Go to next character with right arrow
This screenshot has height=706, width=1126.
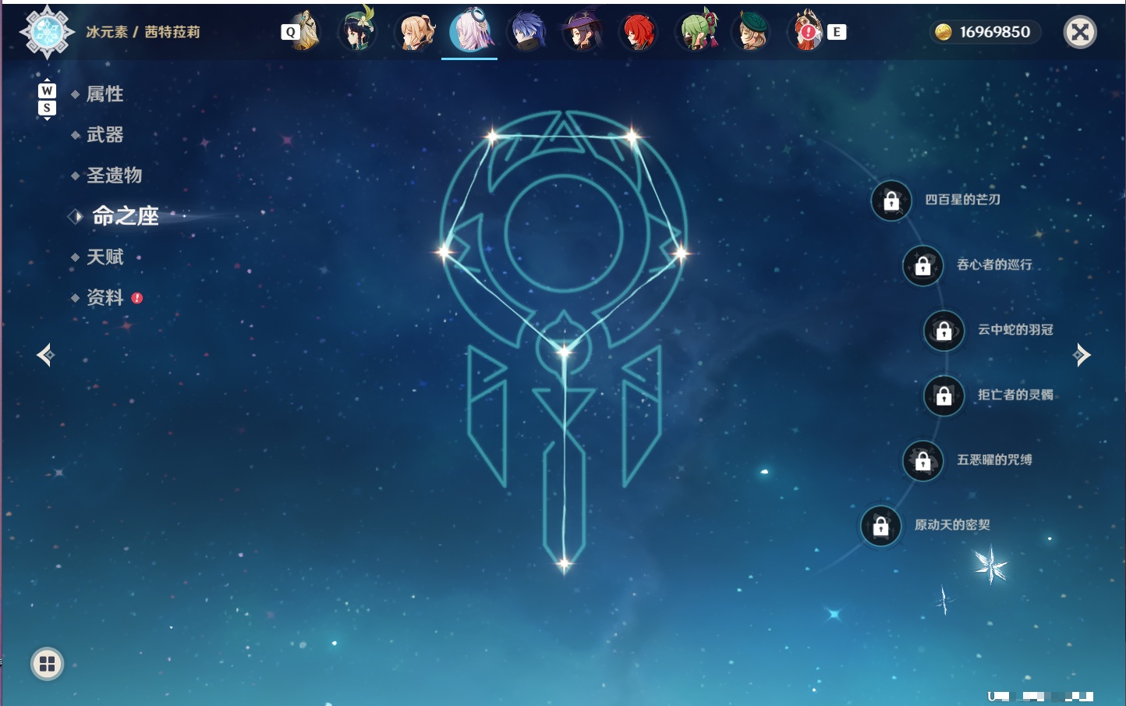click(1082, 355)
